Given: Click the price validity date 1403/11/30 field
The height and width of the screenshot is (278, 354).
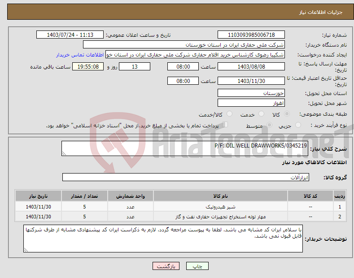Looking at the screenshot, I should coord(251,81).
